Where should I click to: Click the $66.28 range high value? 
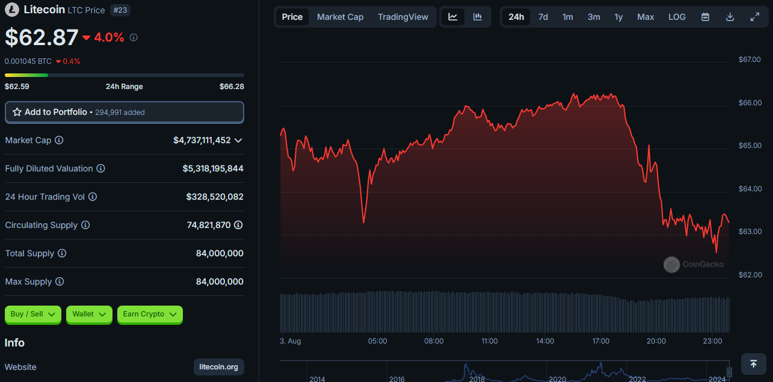tap(232, 87)
